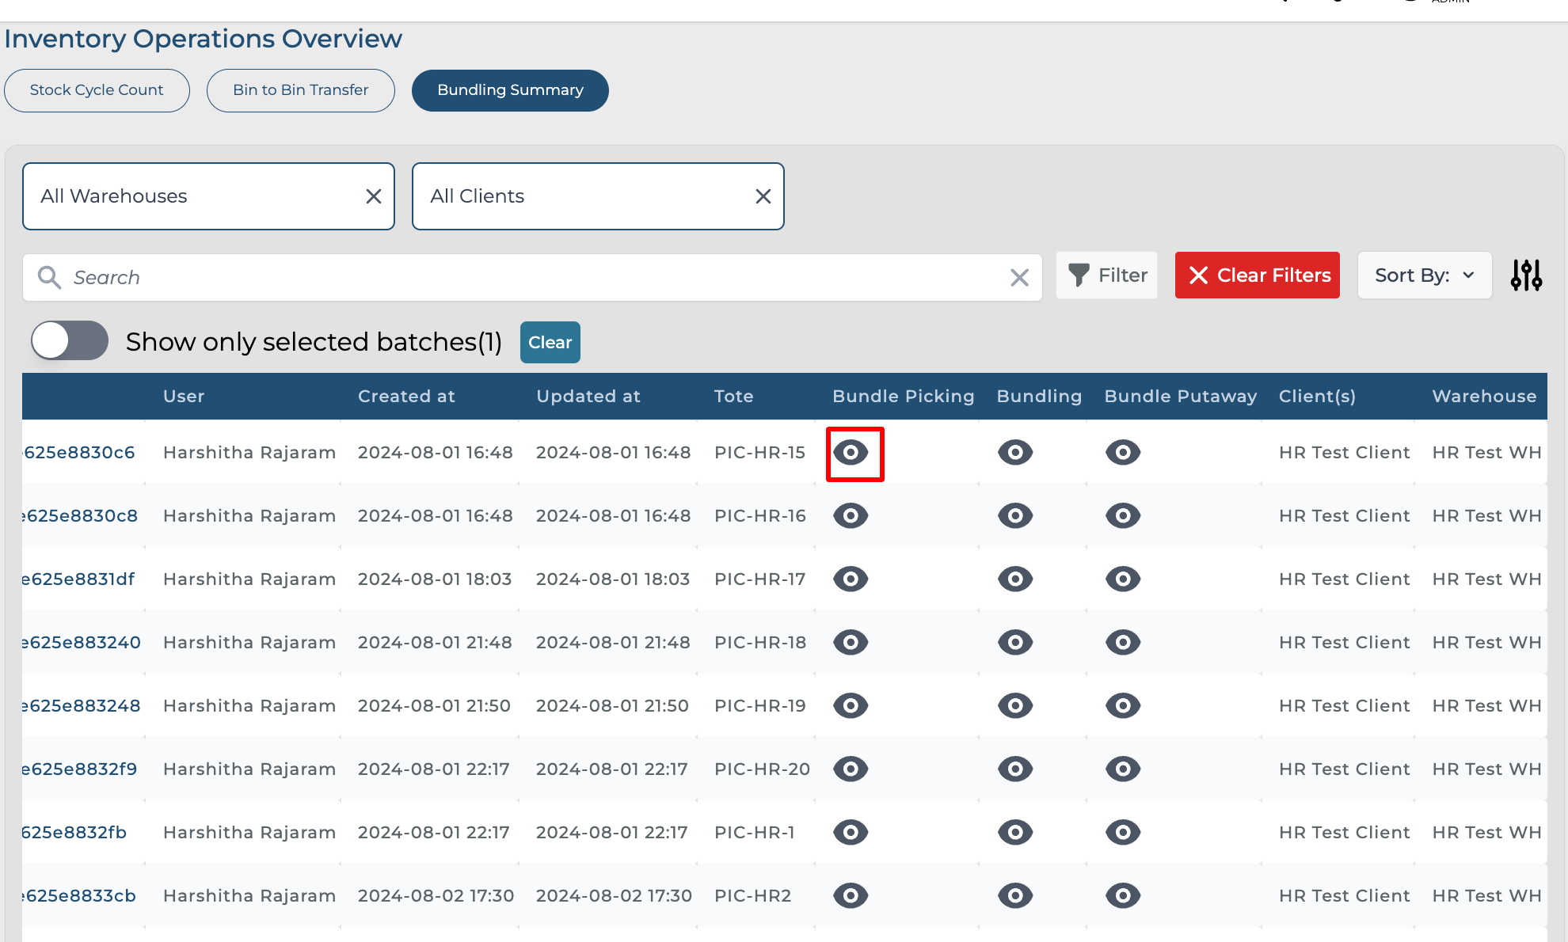Click the column settings sliders icon
Screen dimensions: 1568x942
click(x=1526, y=275)
